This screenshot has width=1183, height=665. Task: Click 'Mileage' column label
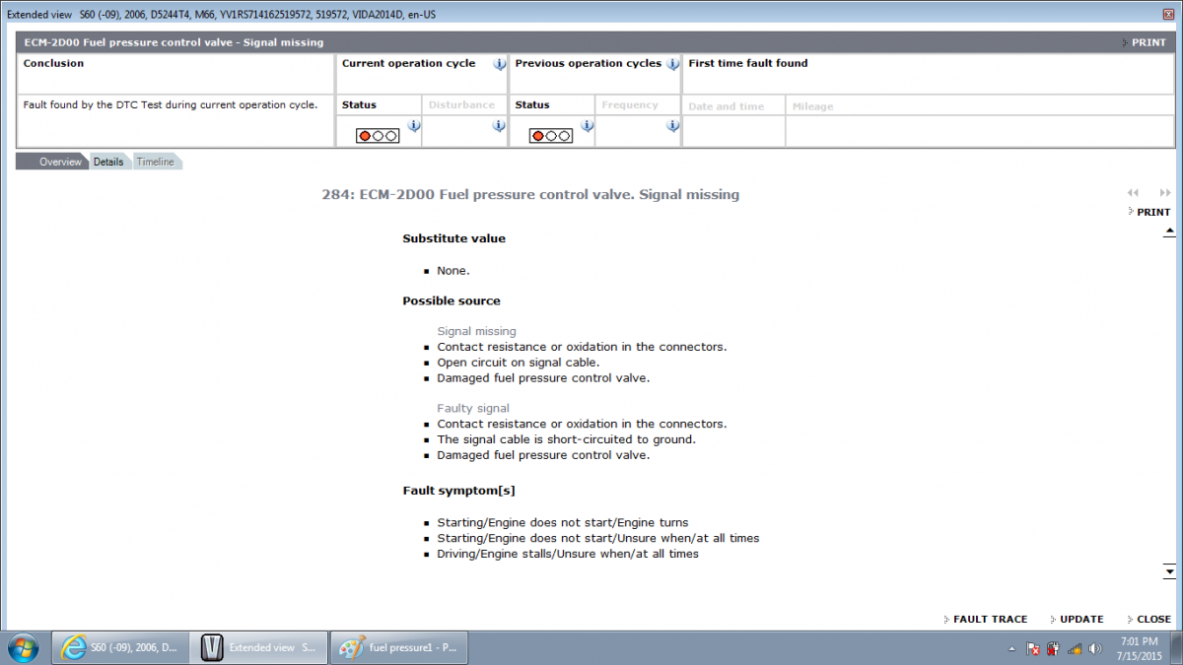812,106
